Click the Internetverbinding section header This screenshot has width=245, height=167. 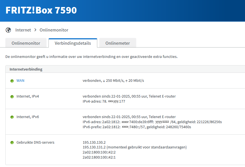[x=26, y=69]
